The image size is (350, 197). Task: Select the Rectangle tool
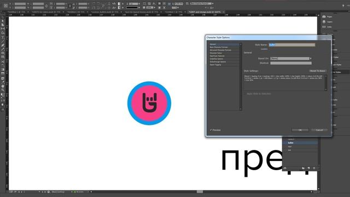[x=3, y=57]
